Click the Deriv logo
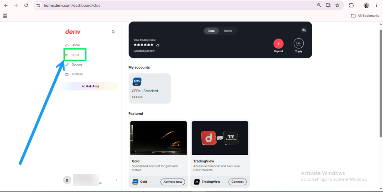383x192 pixels. coord(73,31)
